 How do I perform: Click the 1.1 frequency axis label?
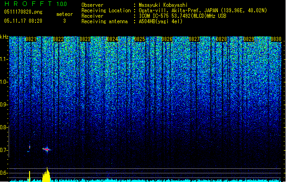point(4,59)
